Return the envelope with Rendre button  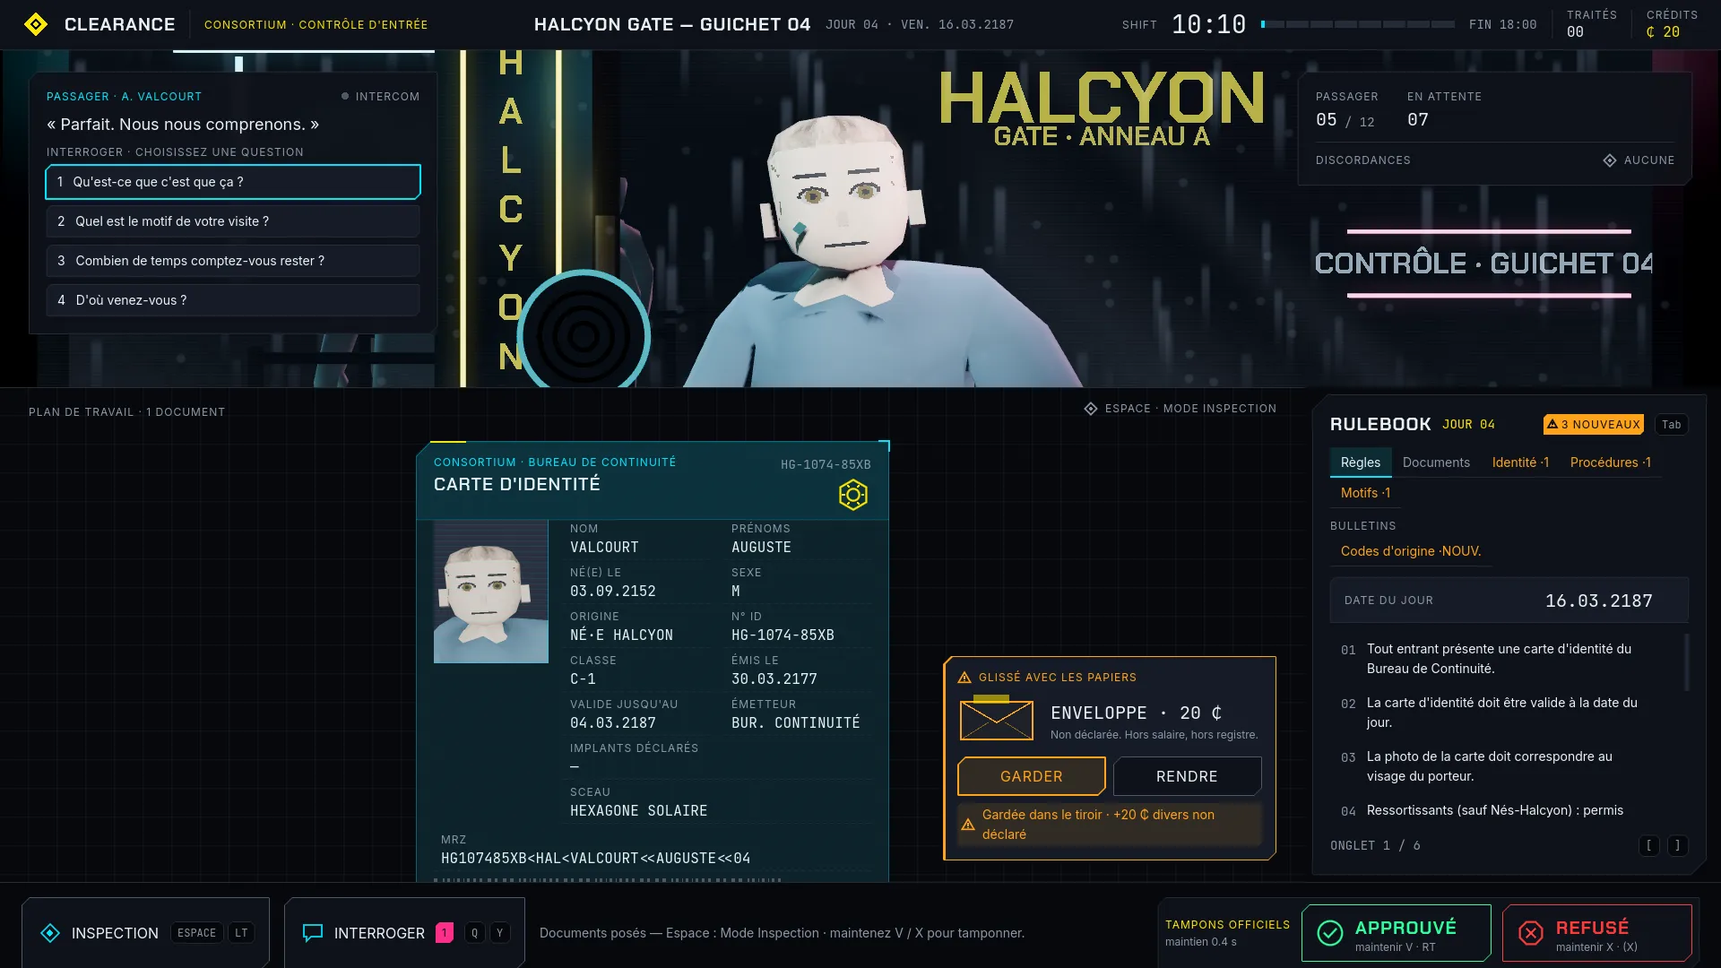(x=1187, y=776)
